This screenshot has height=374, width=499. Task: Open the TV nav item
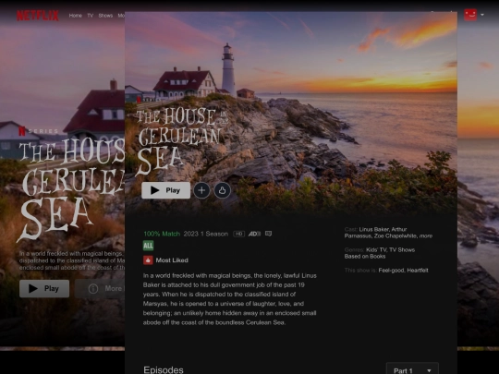click(x=90, y=16)
